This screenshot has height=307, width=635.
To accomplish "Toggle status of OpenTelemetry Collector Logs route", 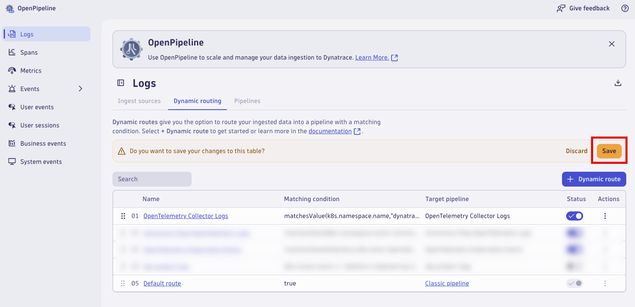I will click(574, 216).
